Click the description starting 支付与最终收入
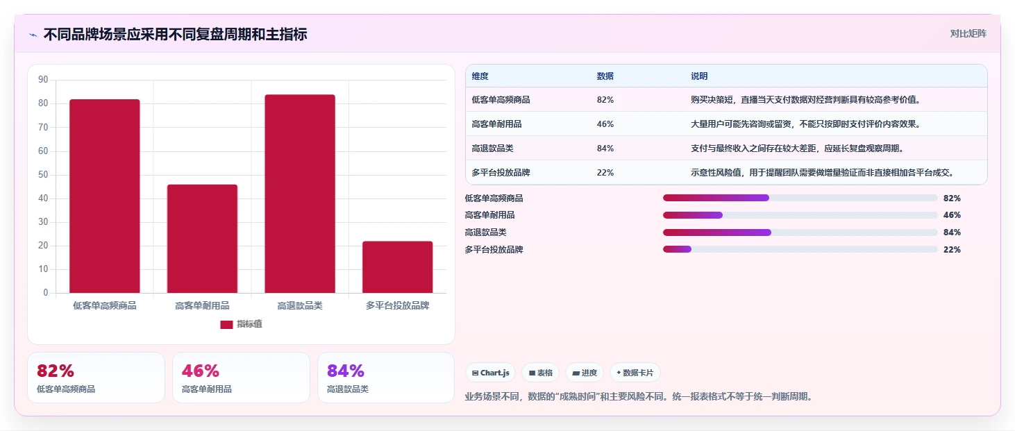The width and height of the screenshot is (1015, 431). (x=797, y=149)
